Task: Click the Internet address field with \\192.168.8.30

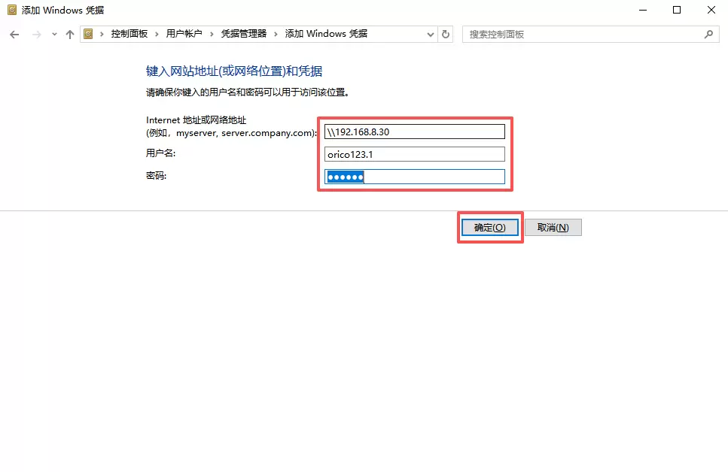Action: tap(414, 132)
